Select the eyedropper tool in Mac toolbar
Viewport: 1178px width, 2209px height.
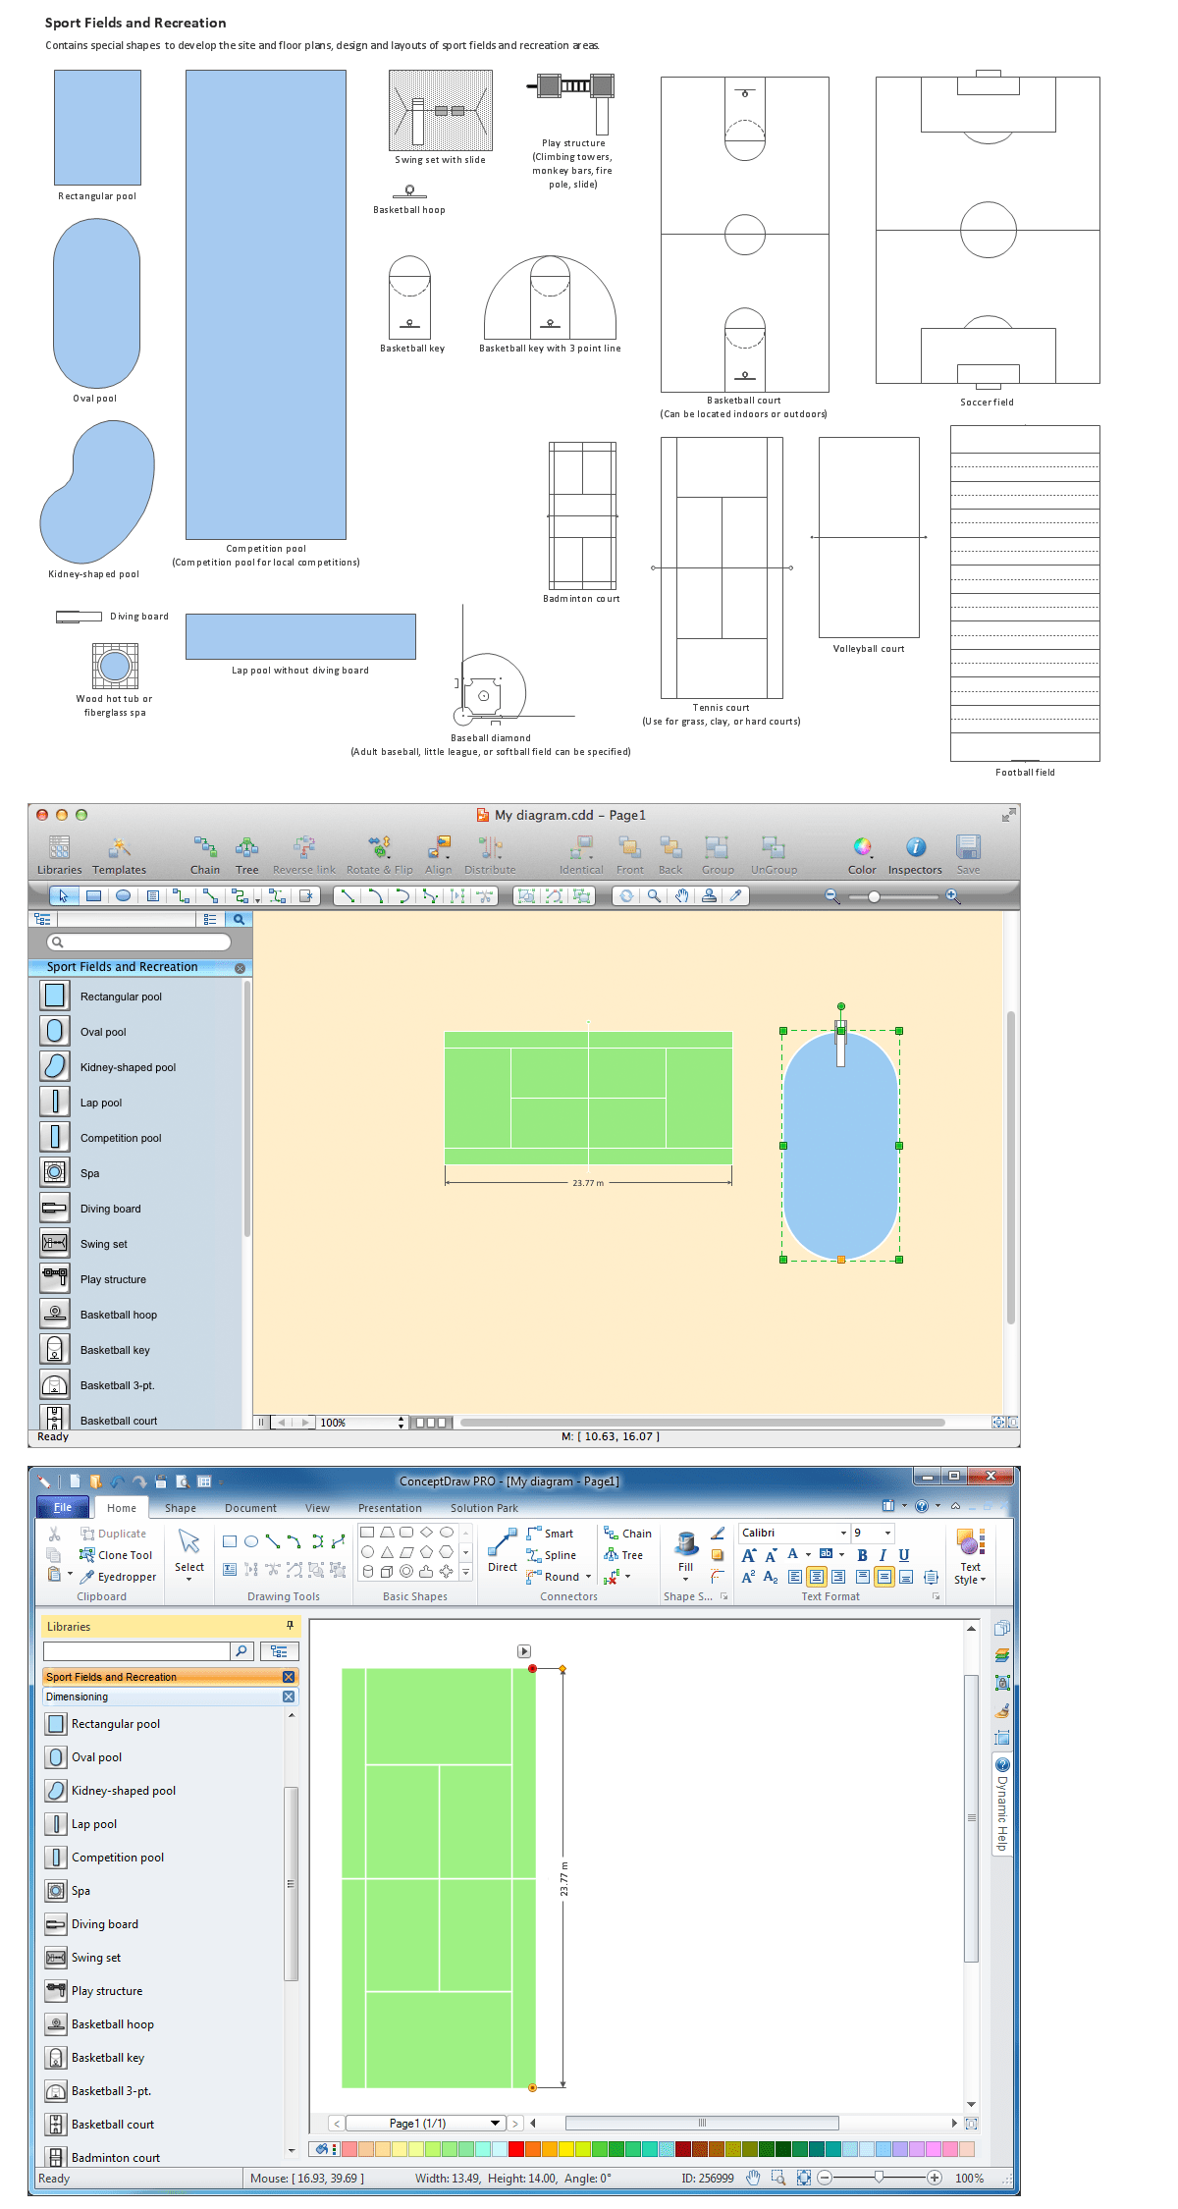coord(735,895)
